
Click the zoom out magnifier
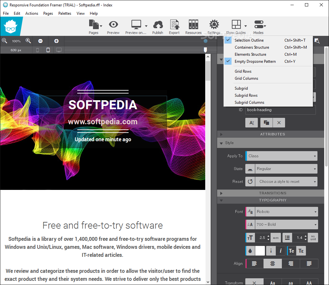click(4, 41)
